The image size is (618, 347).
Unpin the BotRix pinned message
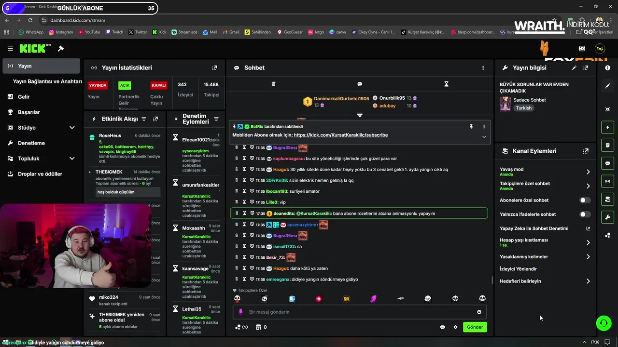pos(471,126)
